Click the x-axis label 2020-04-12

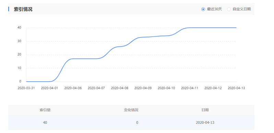pyautogui.click(x=213, y=88)
